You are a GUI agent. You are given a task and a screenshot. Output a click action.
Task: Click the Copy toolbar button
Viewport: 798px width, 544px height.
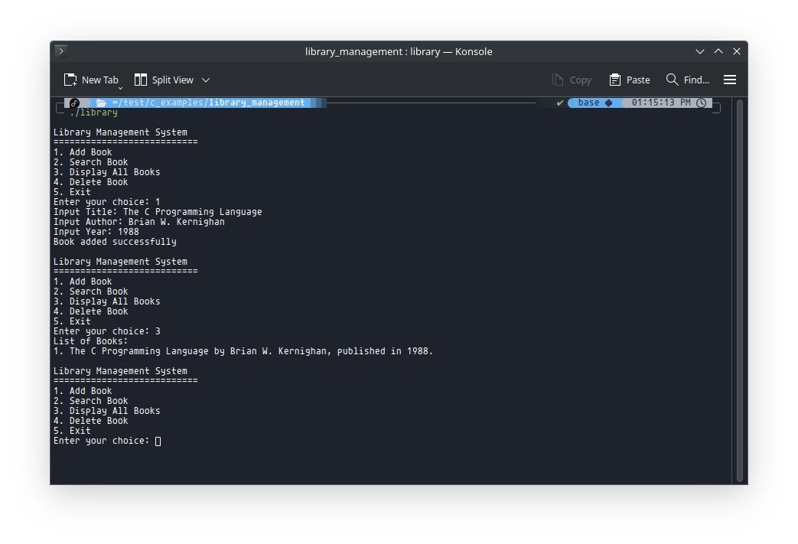point(572,80)
